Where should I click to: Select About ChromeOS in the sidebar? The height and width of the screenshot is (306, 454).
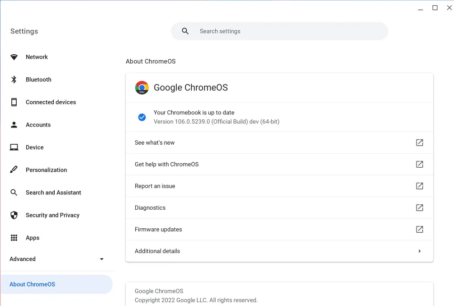tap(32, 284)
